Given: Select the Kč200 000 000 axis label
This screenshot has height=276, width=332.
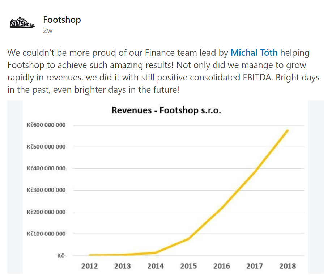Looking at the screenshot, I should click(46, 212).
